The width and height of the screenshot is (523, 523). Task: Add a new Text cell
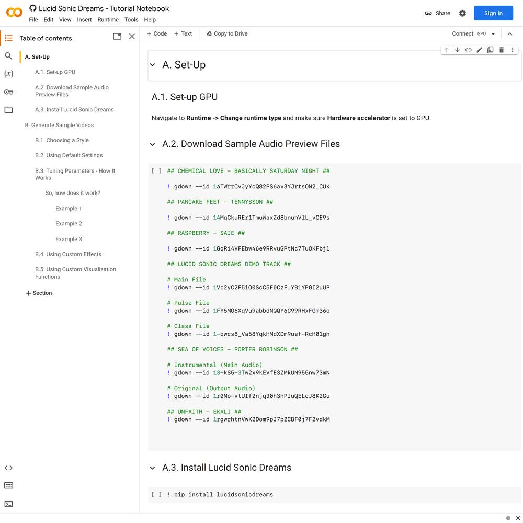pyautogui.click(x=183, y=33)
